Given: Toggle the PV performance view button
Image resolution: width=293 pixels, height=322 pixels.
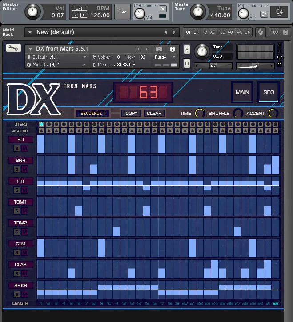Looking at the screenshot, I should (x=279, y=63).
